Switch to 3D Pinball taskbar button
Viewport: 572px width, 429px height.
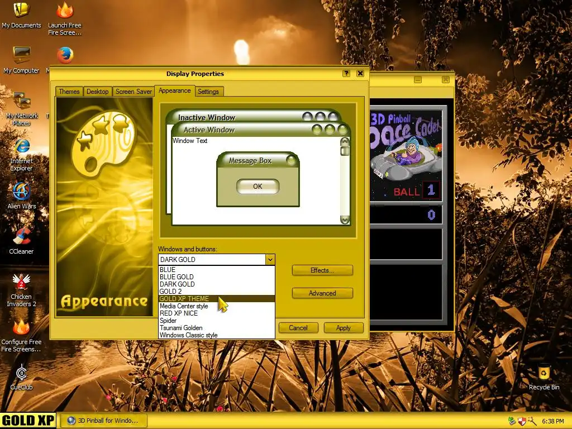click(x=103, y=421)
